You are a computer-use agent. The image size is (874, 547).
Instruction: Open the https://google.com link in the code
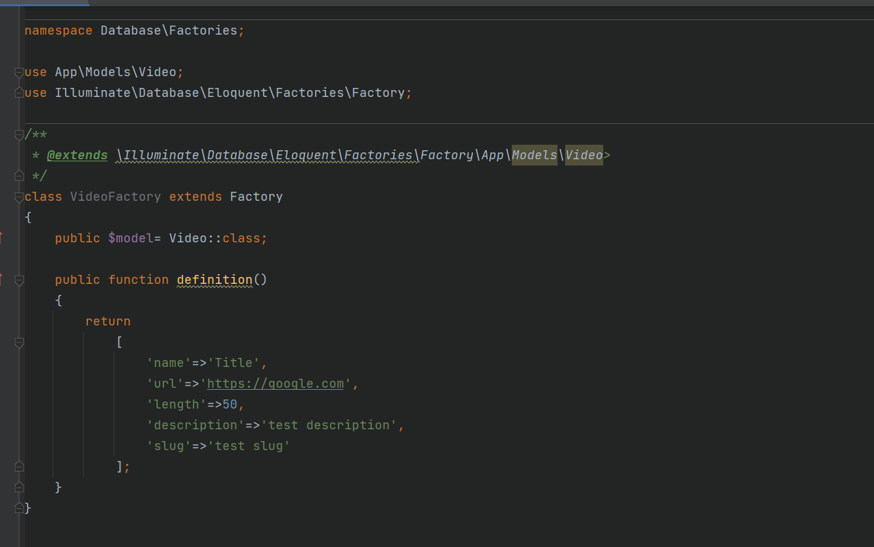[275, 384]
